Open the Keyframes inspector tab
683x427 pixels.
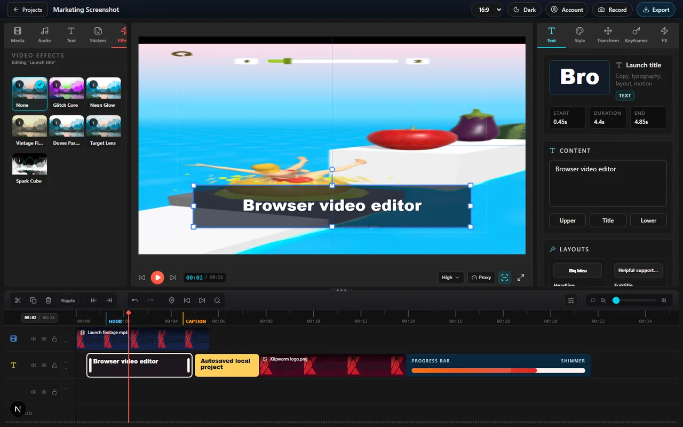[x=636, y=35]
